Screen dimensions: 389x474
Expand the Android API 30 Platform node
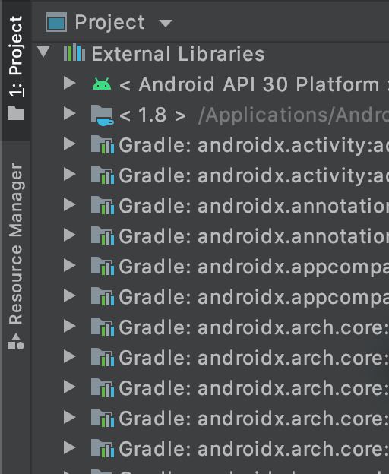pos(69,83)
